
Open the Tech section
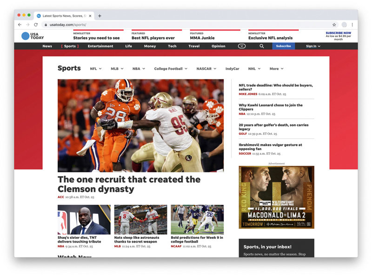pos(172,46)
